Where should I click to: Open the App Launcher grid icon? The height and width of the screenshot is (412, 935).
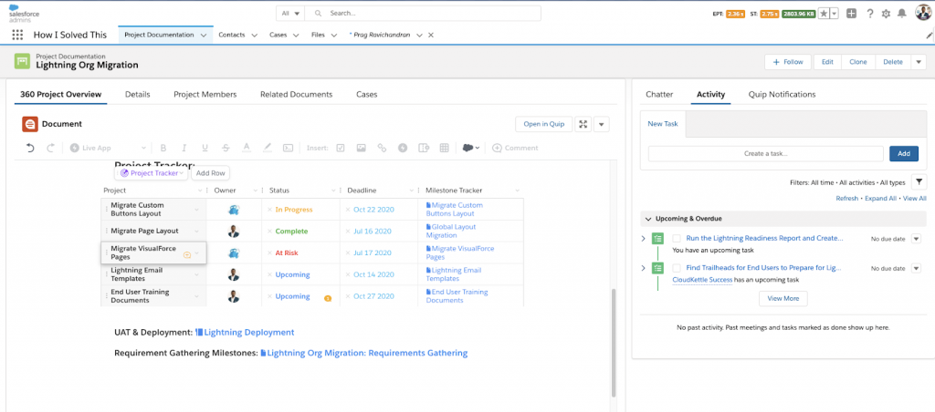17,36
